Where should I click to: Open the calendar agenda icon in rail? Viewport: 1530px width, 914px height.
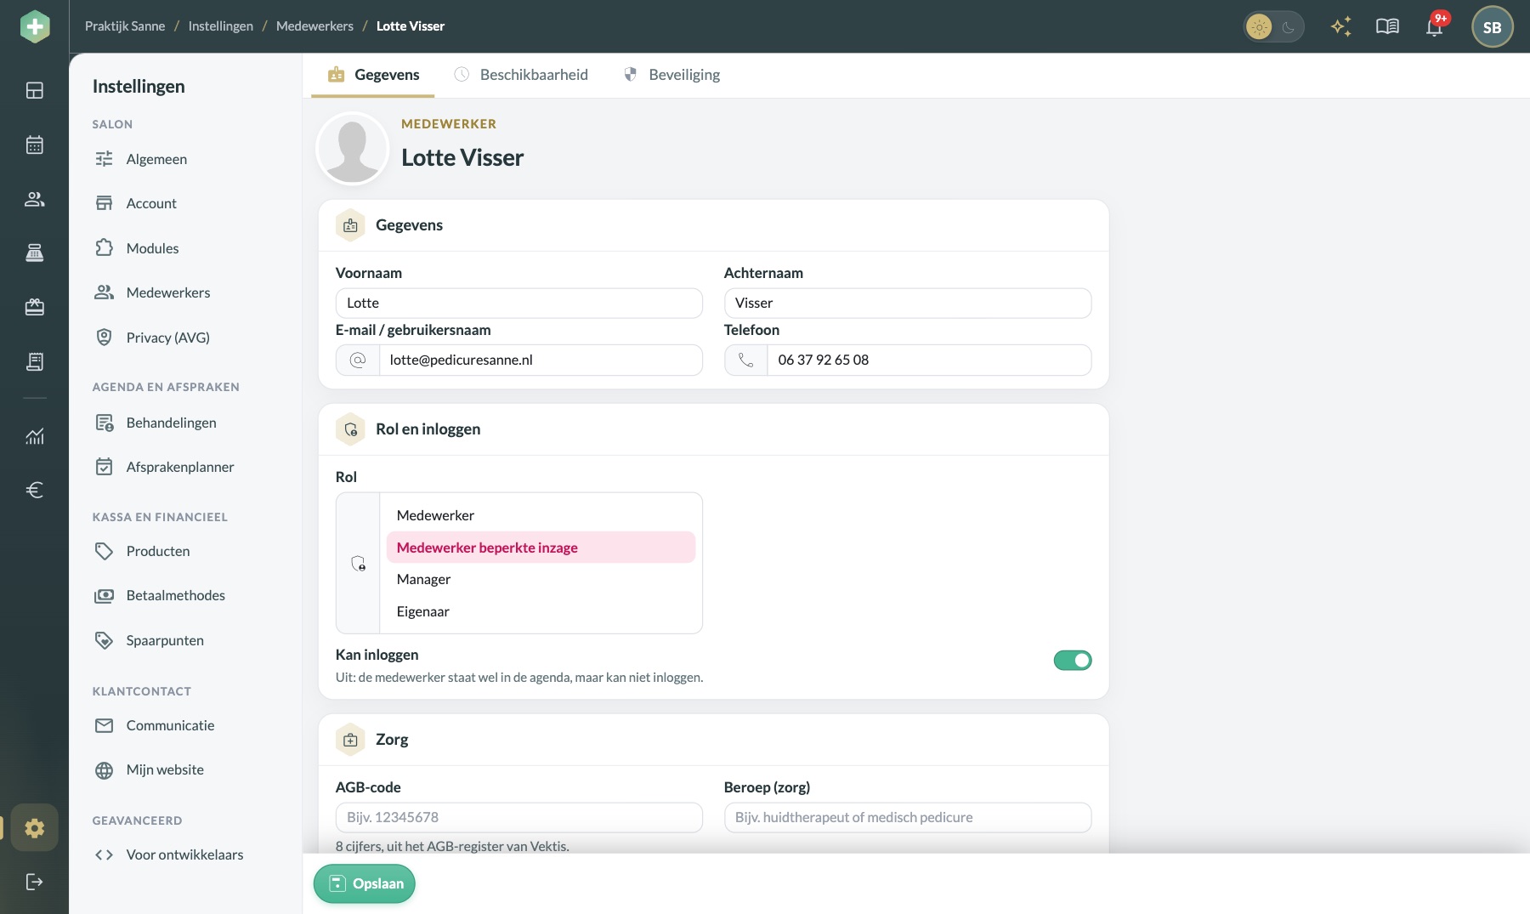pos(34,145)
